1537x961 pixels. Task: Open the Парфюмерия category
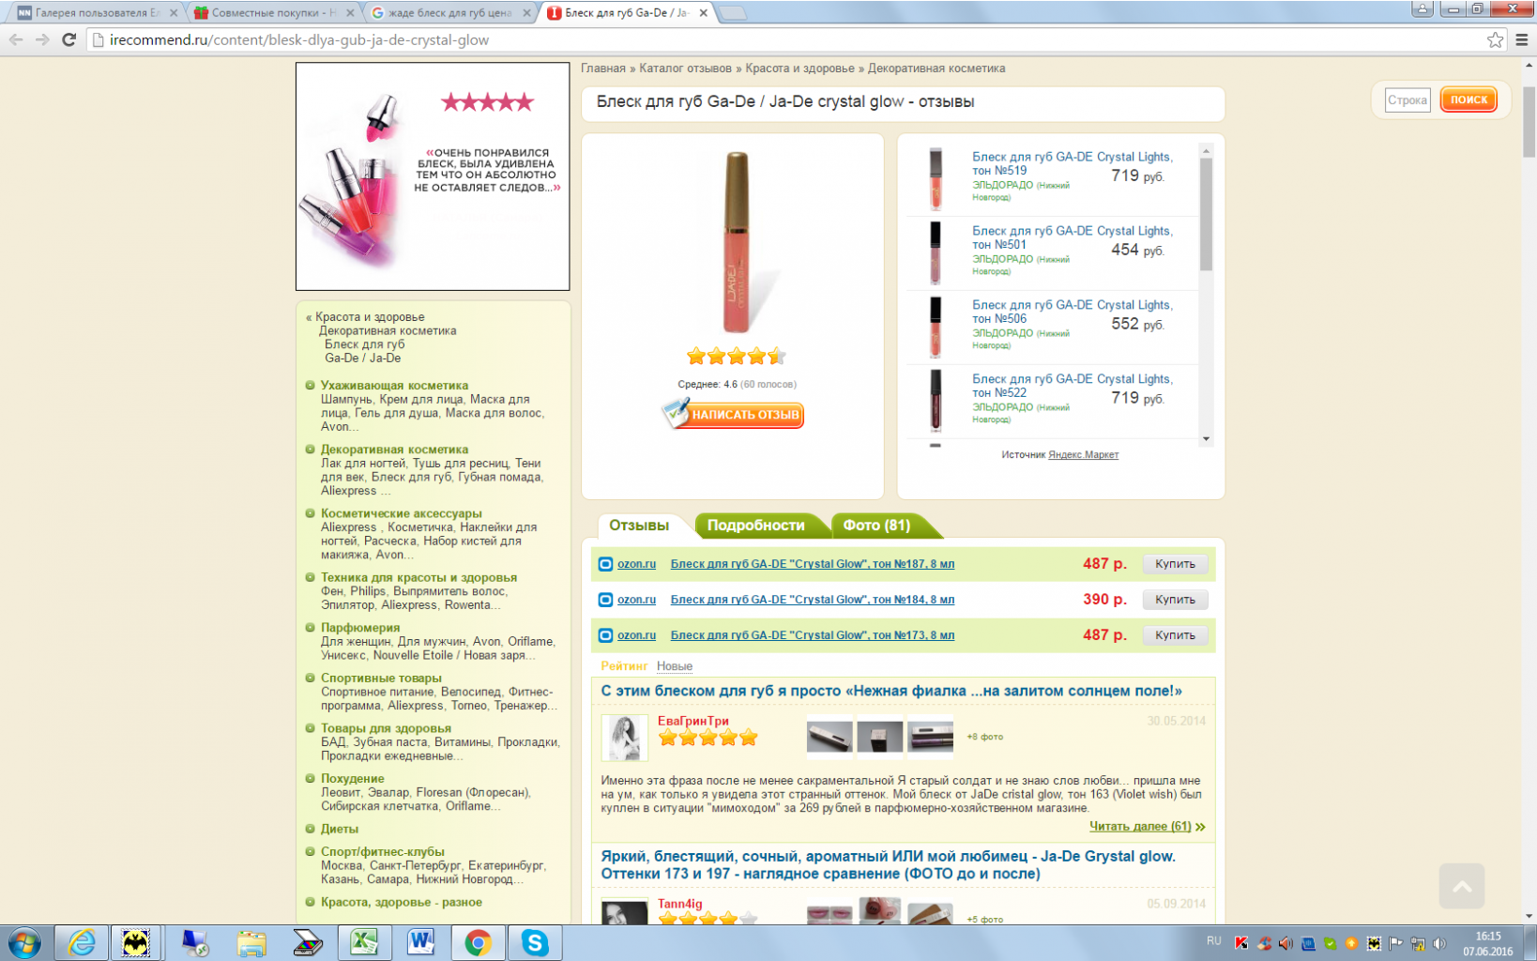[360, 628]
